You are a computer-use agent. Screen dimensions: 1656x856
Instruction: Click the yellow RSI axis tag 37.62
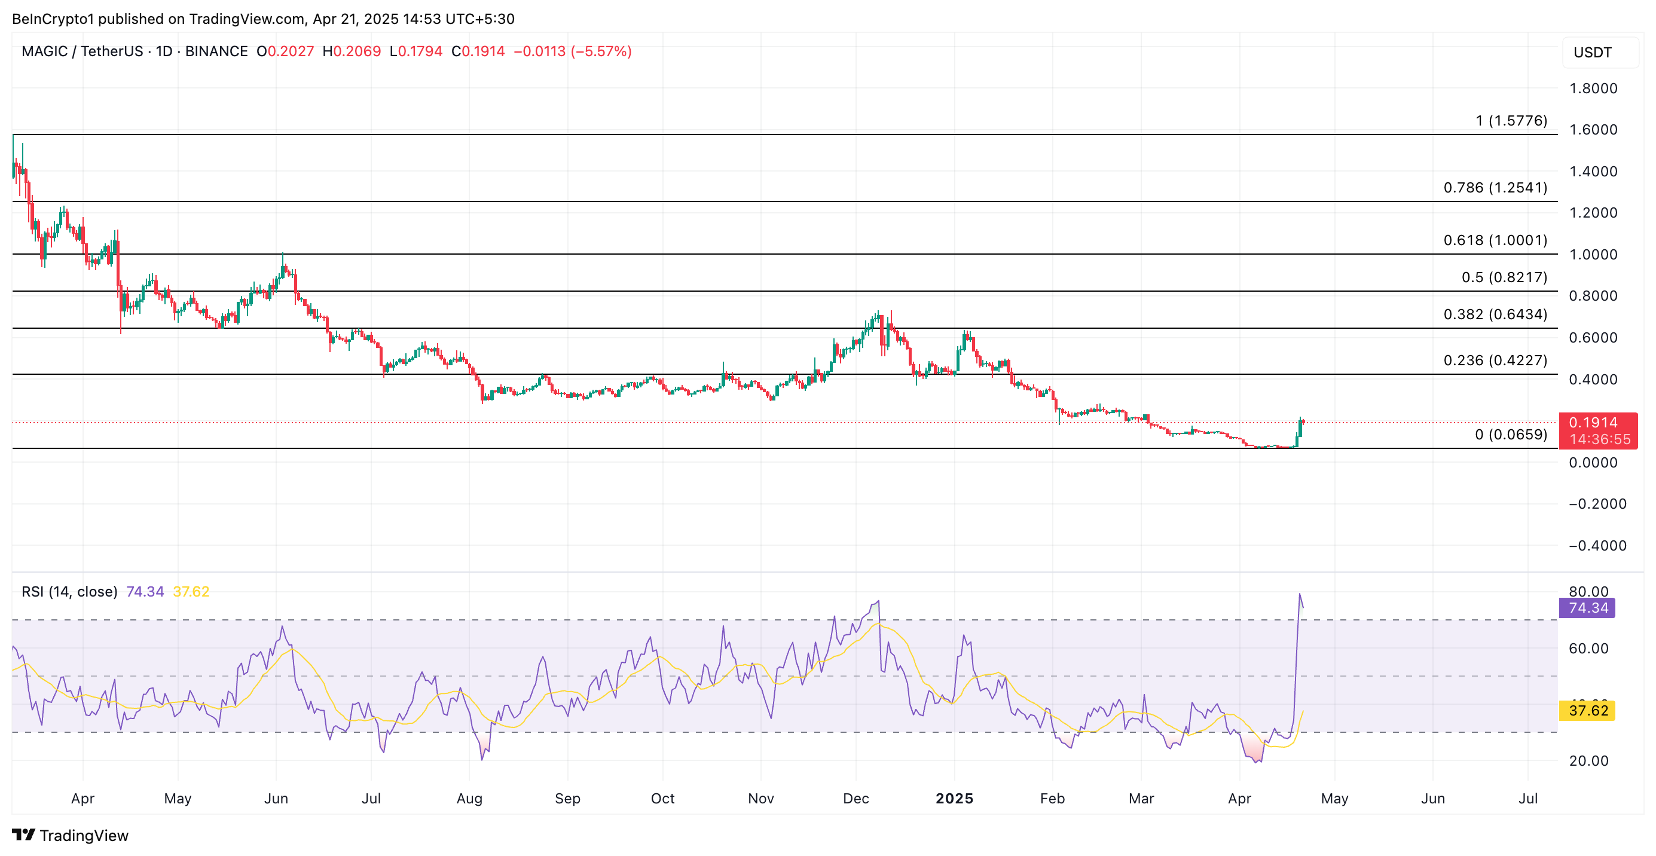[1588, 711]
